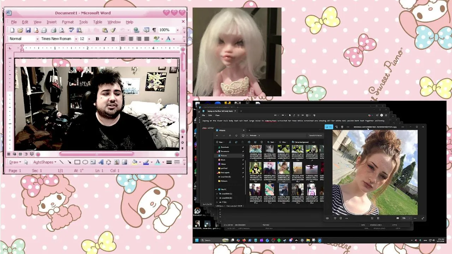Click the pink horizontal scrollbar in Word
The image size is (452, 254).
[97, 154]
